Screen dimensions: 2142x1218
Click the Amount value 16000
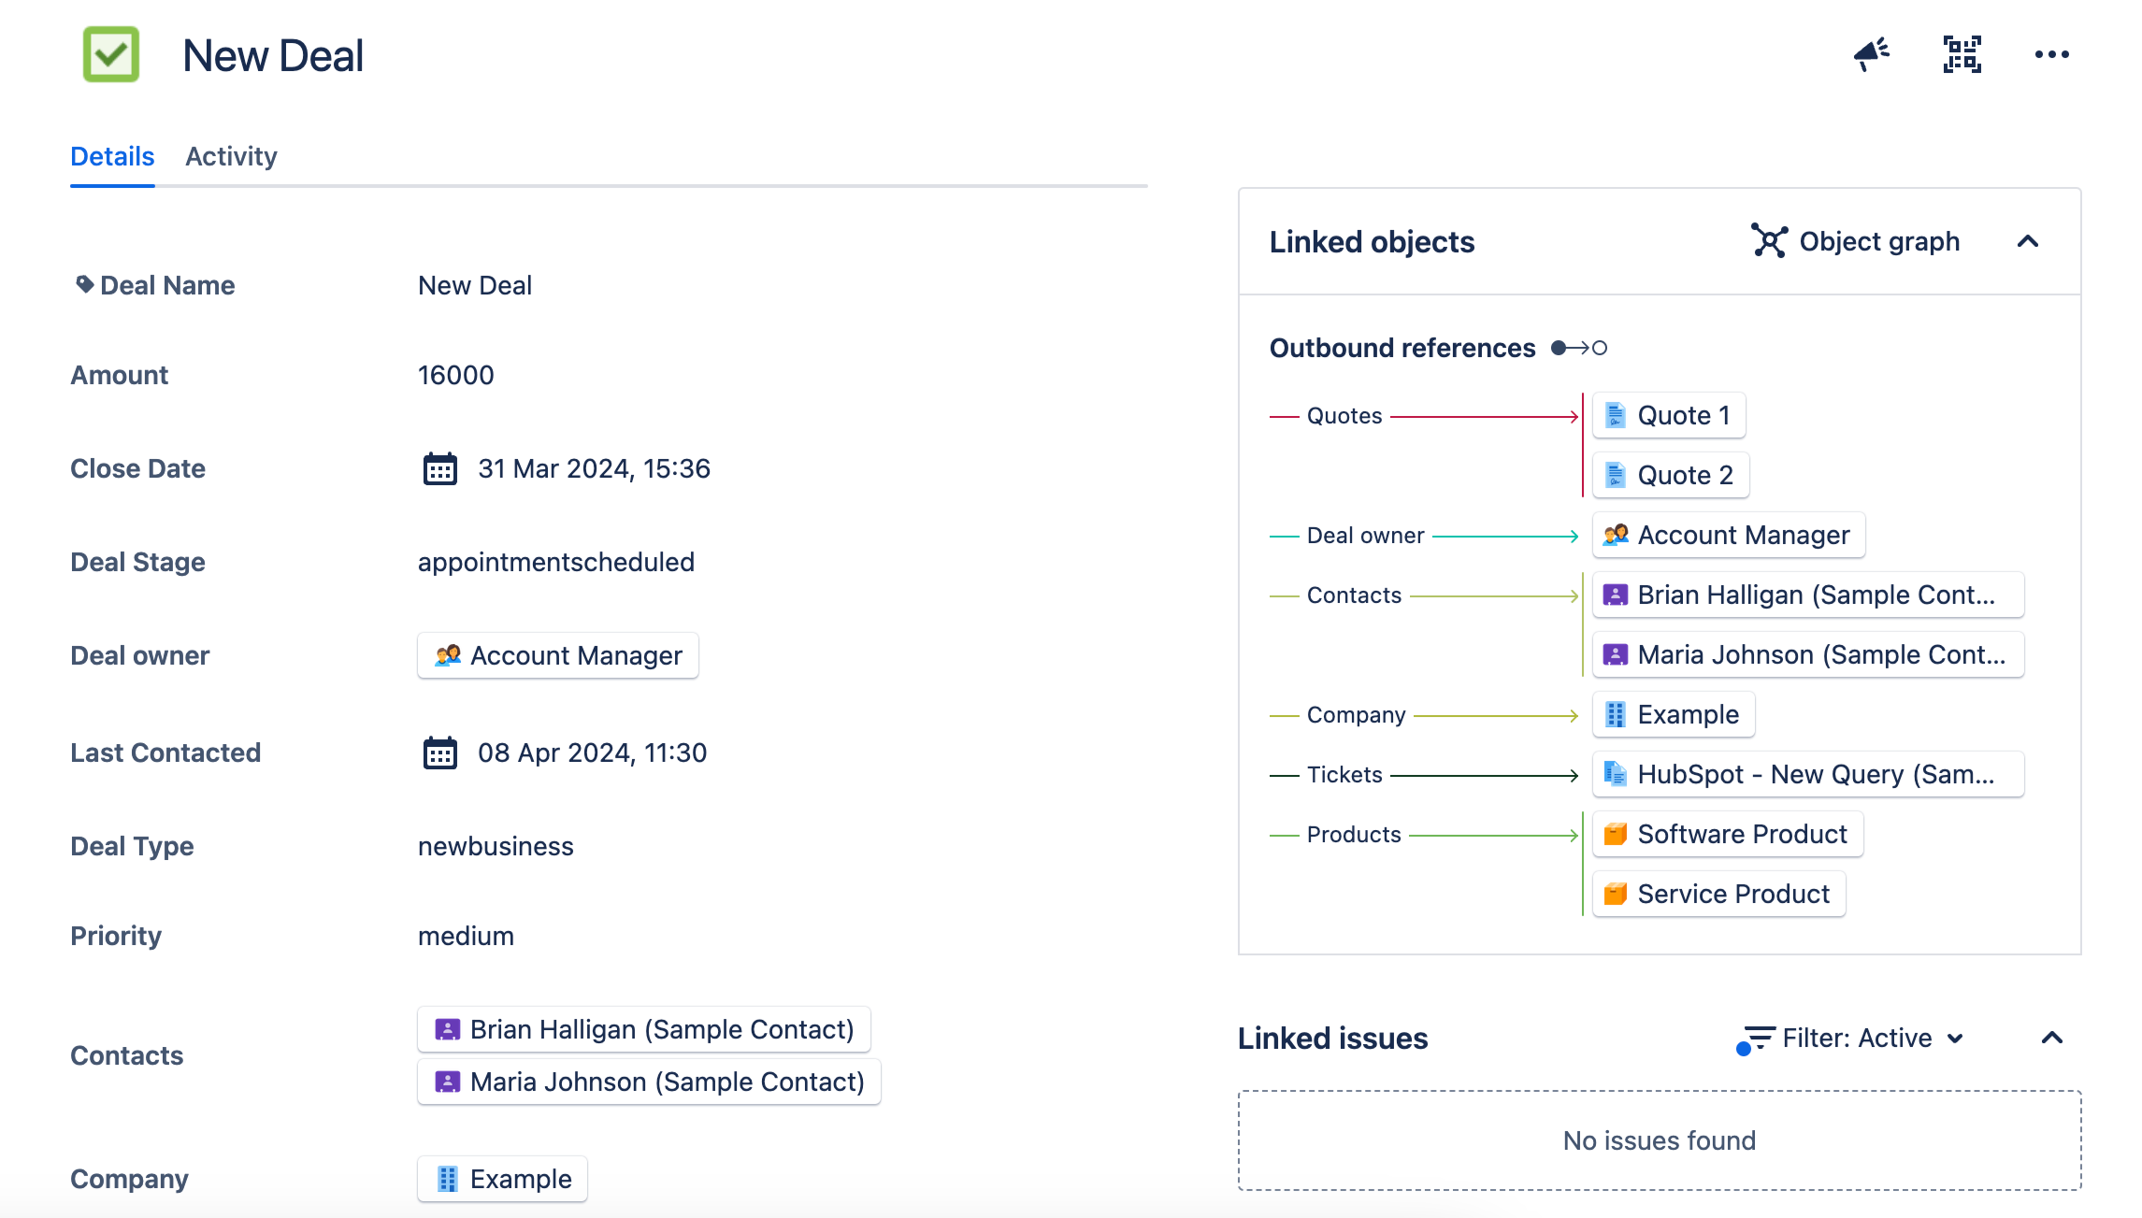[455, 375]
